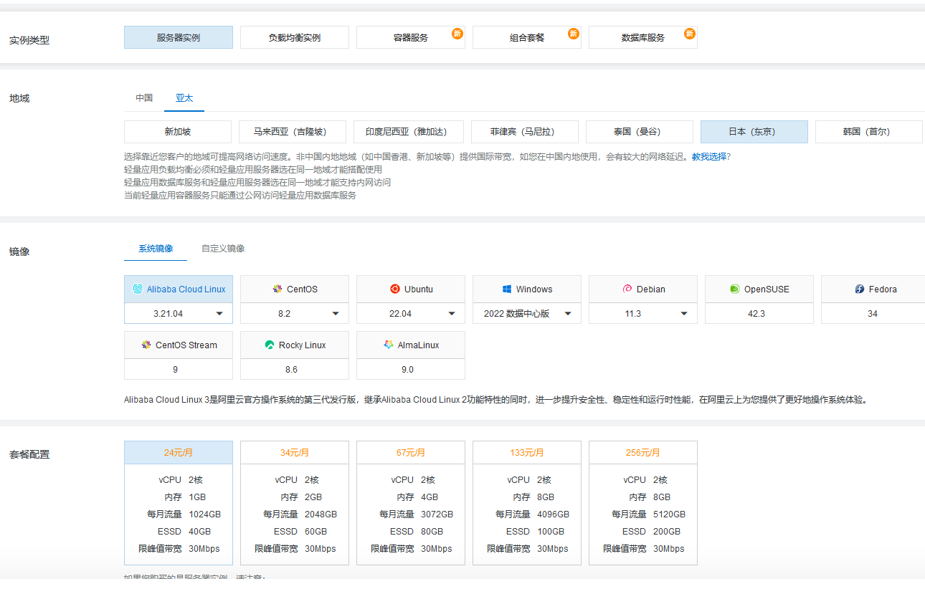Open Windows version dropdown 2022 数据中心版
The image size is (925, 589).
tap(527, 314)
